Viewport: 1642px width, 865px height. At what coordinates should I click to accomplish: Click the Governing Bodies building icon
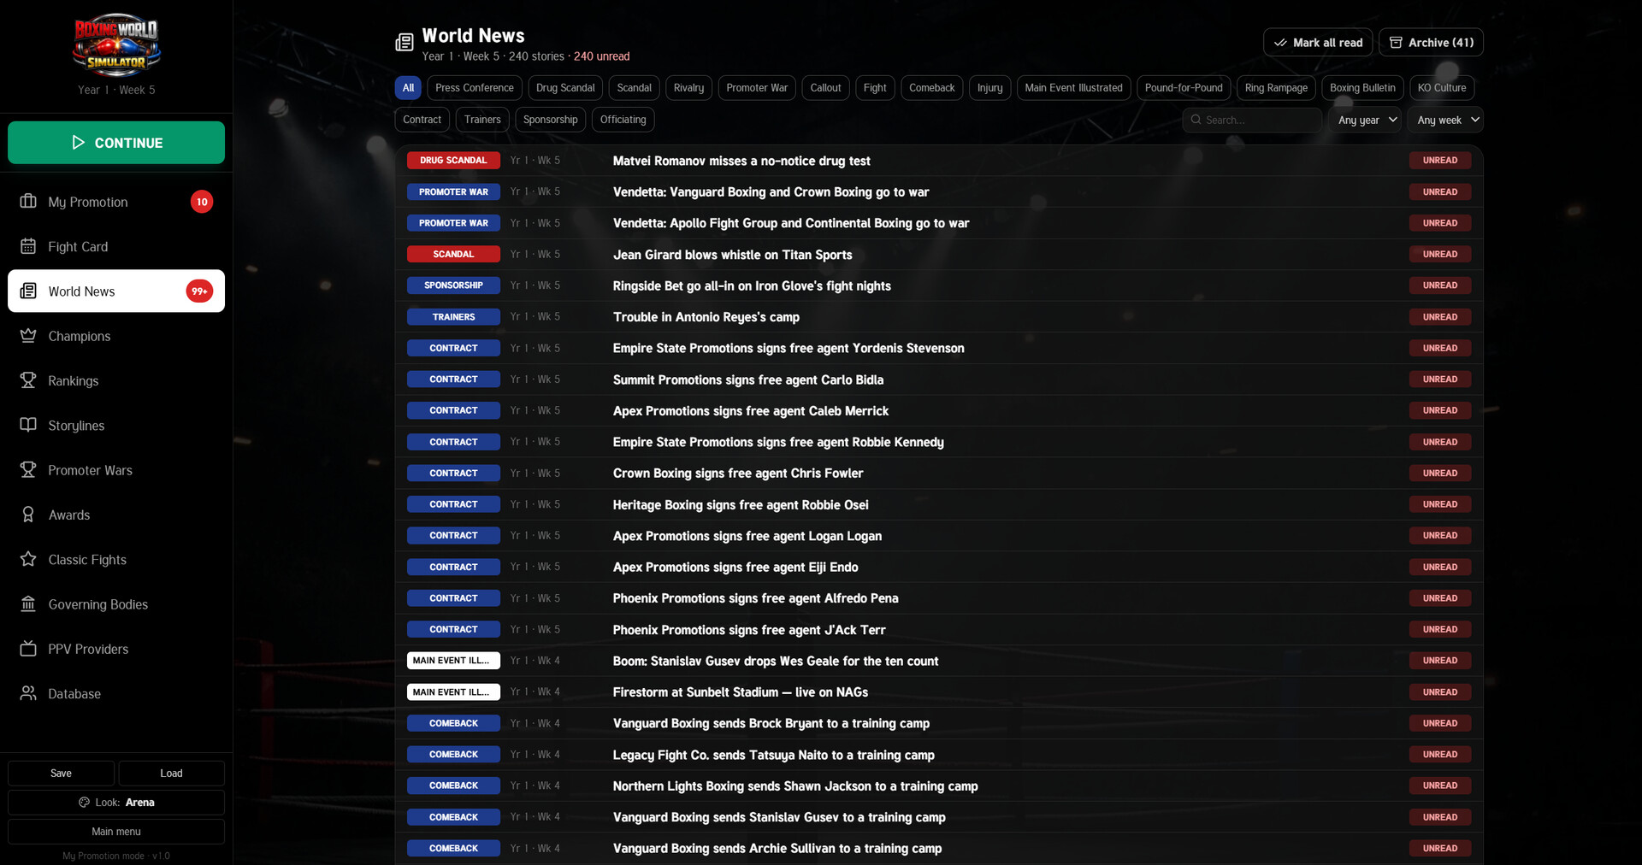(28, 604)
